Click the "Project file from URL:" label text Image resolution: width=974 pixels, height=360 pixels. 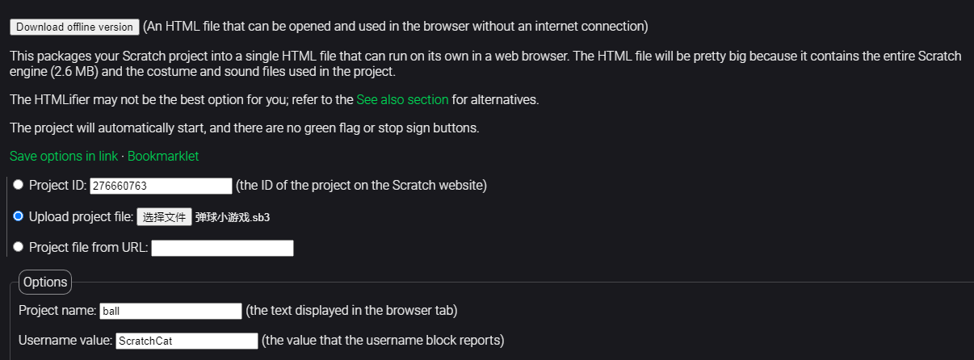[88, 247]
